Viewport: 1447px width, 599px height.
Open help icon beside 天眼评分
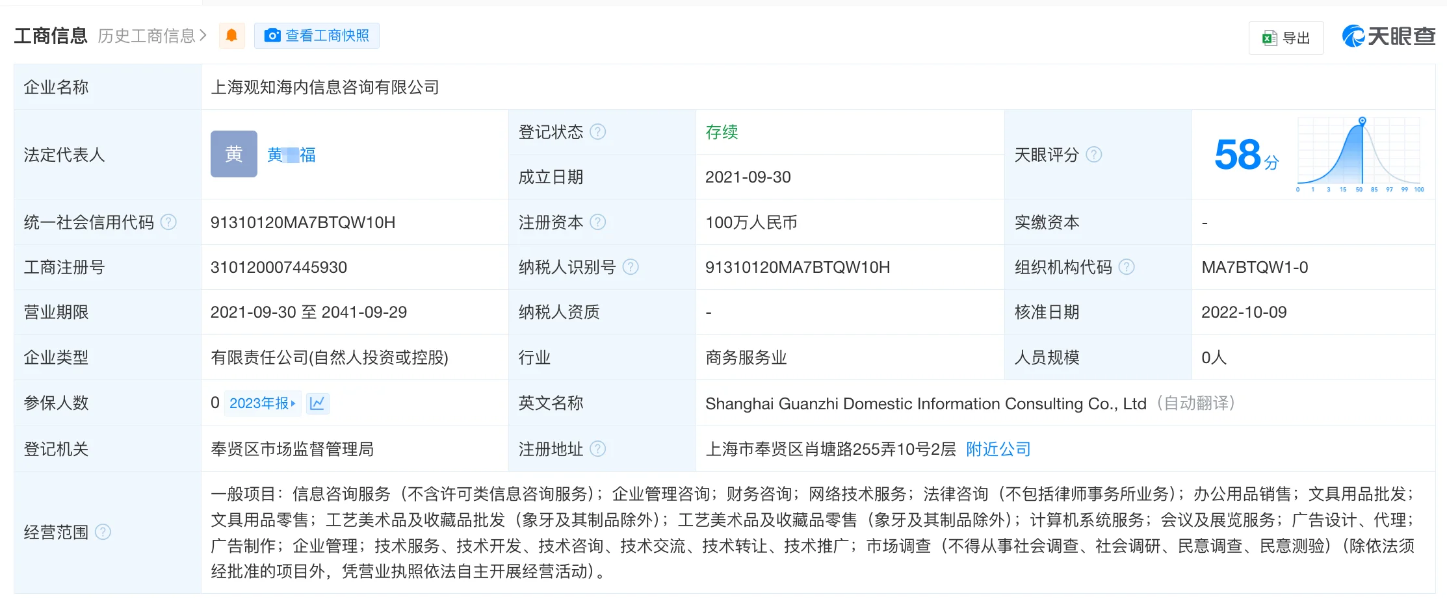coord(1094,155)
